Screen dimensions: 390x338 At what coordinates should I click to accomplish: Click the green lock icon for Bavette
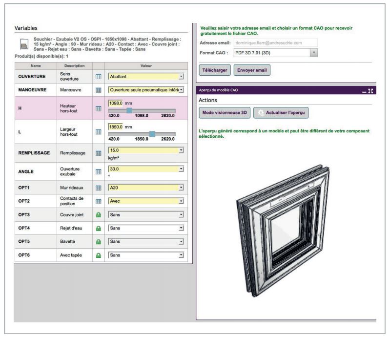(99, 242)
